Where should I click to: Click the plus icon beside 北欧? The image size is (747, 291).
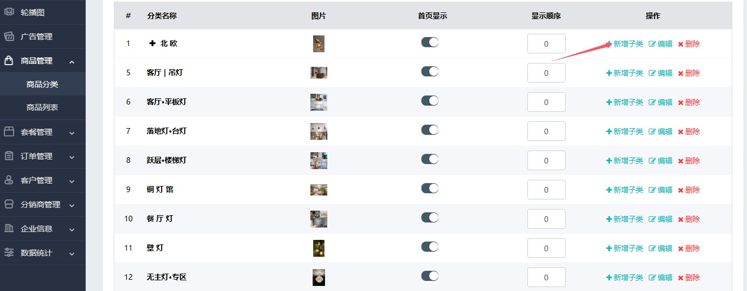152,43
